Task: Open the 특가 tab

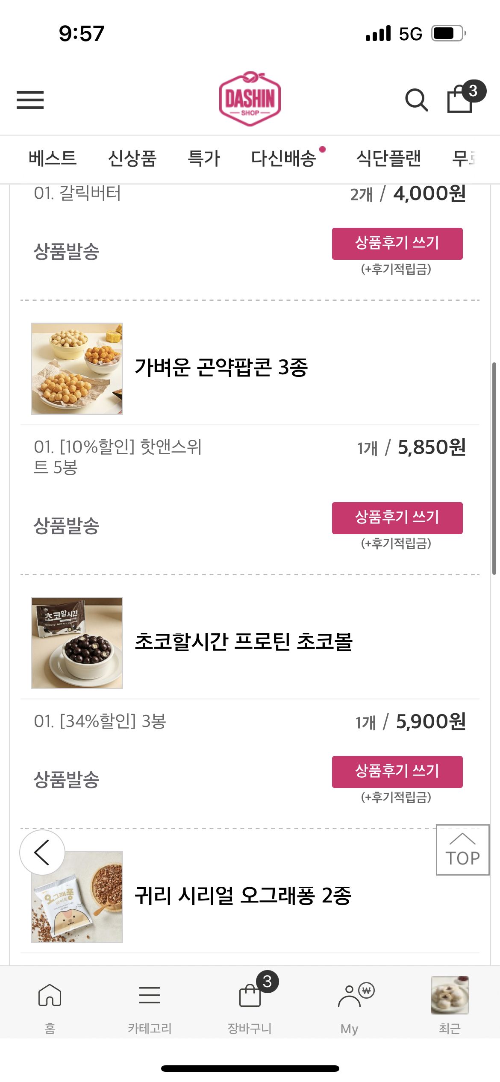Action: coord(204,158)
